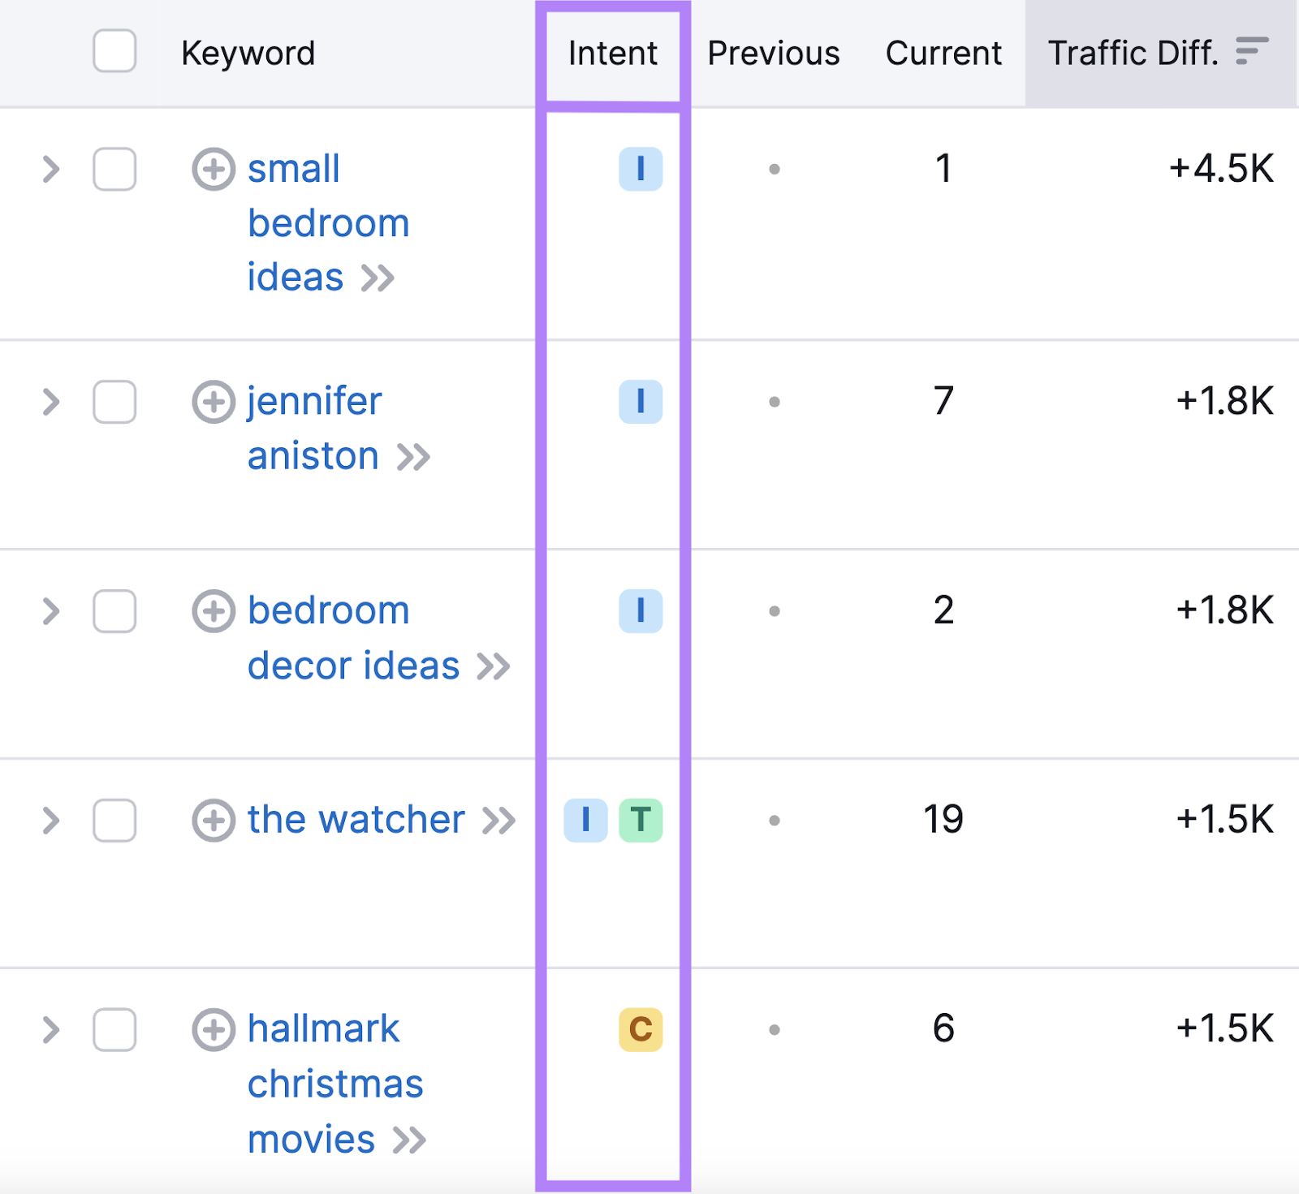The height and width of the screenshot is (1194, 1299).
Task: Check the checkbox for small bedroom ideas
Action: pos(114,169)
